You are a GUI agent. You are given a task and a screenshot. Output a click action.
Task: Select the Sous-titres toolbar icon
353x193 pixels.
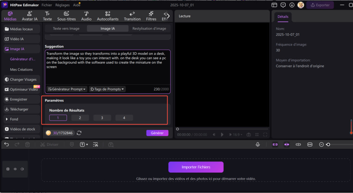[x=67, y=16]
